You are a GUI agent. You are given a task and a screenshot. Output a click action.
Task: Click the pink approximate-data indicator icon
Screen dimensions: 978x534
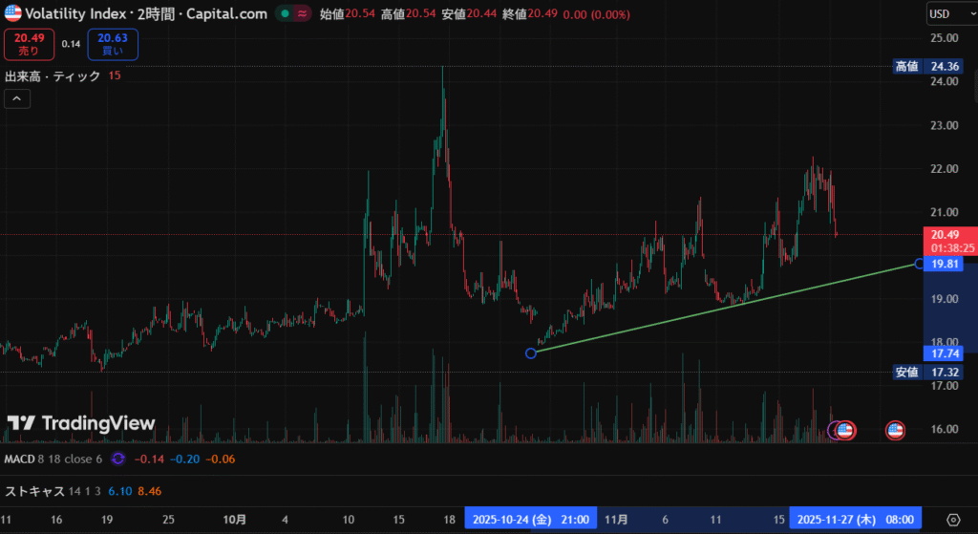(x=304, y=14)
